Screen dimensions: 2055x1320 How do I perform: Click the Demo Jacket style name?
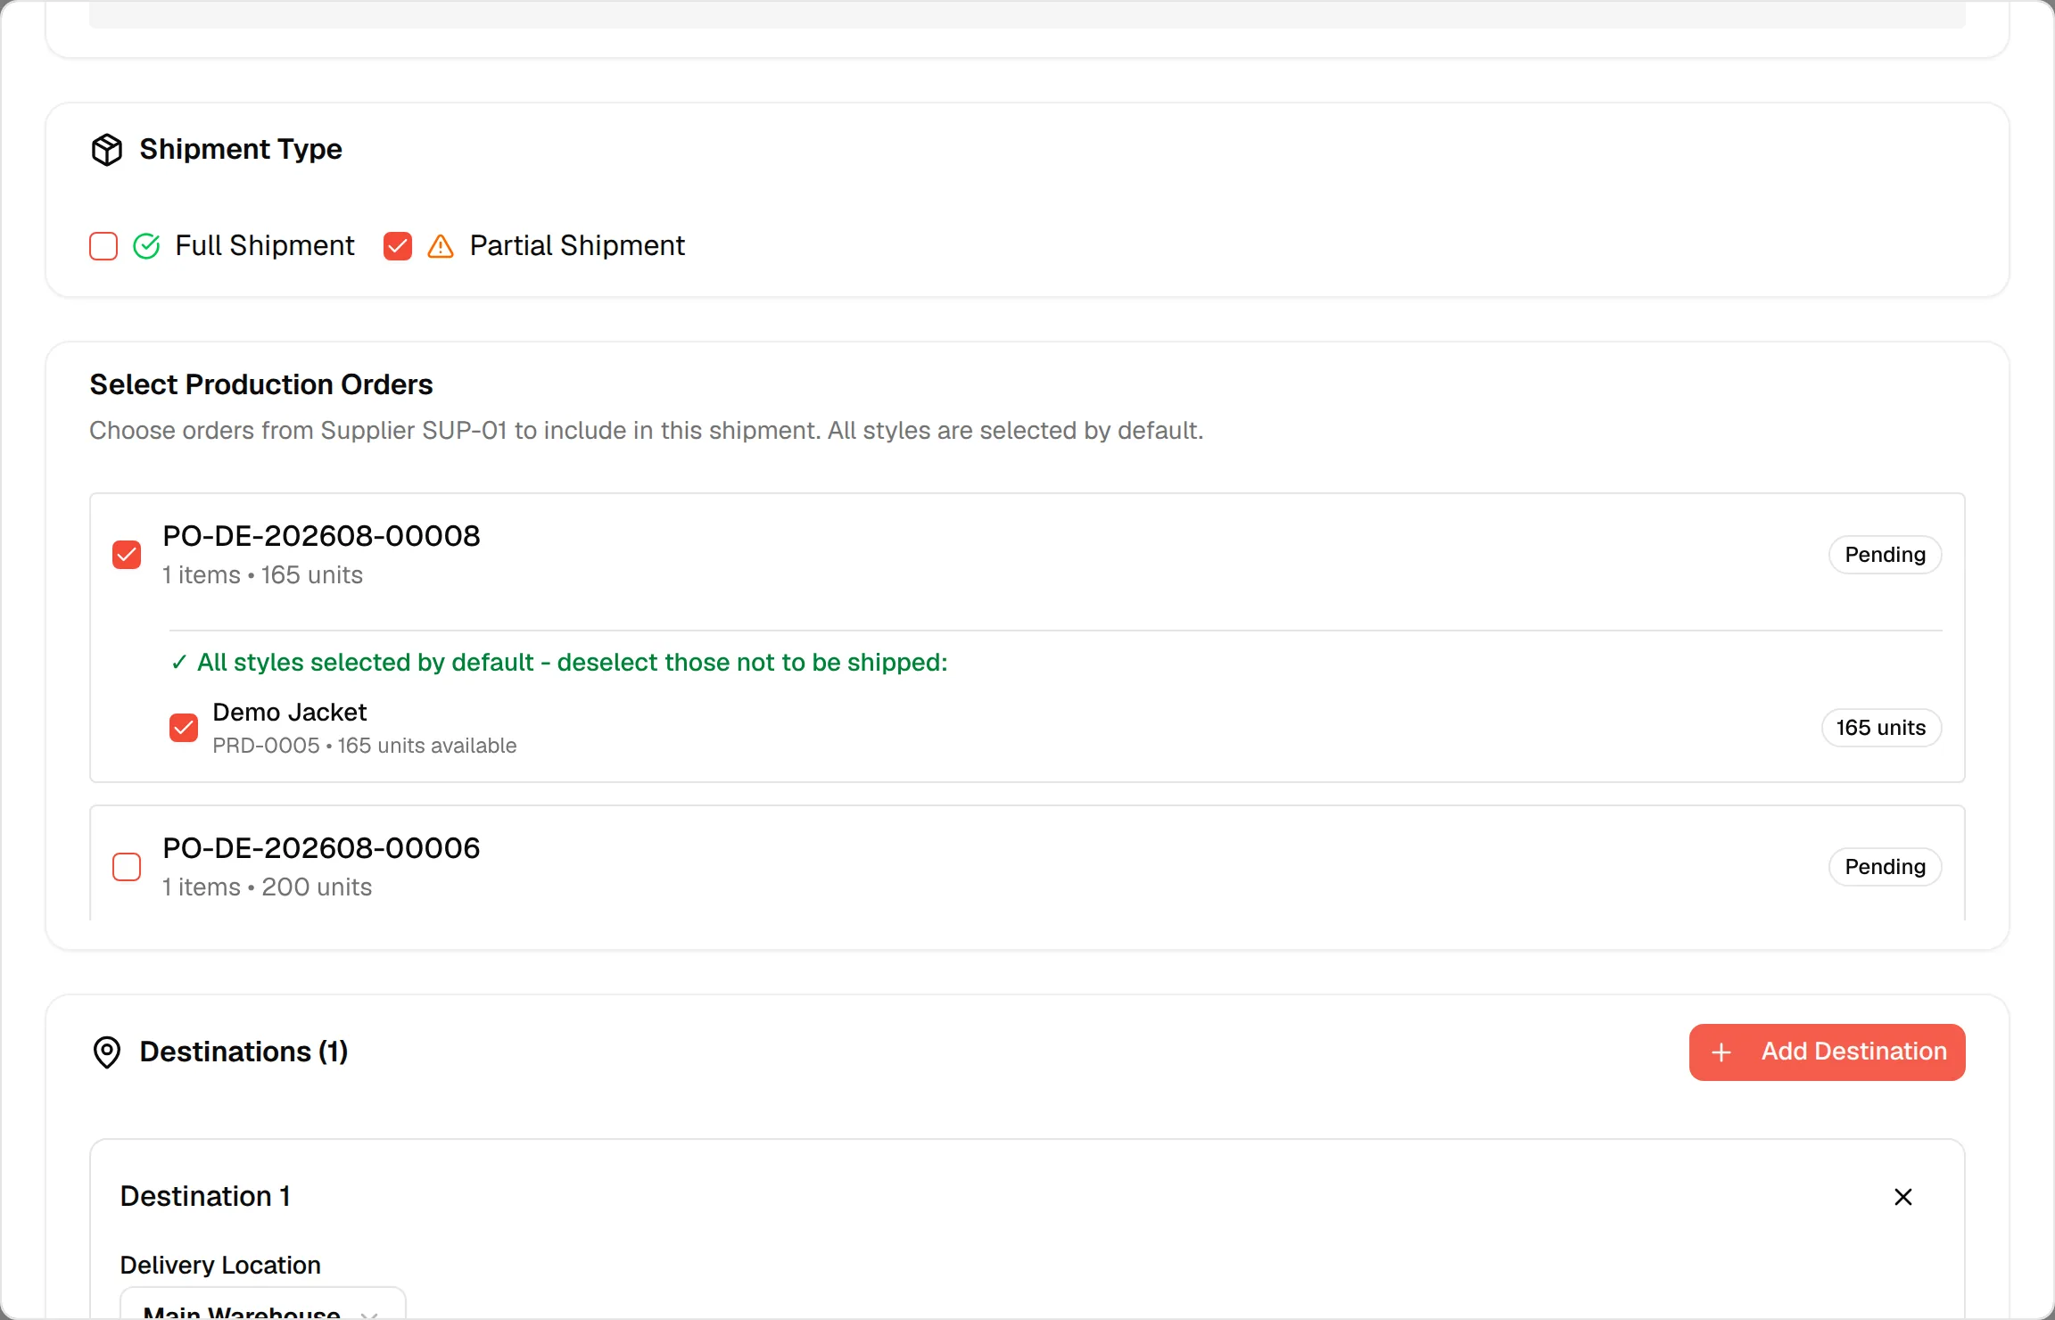click(x=290, y=713)
